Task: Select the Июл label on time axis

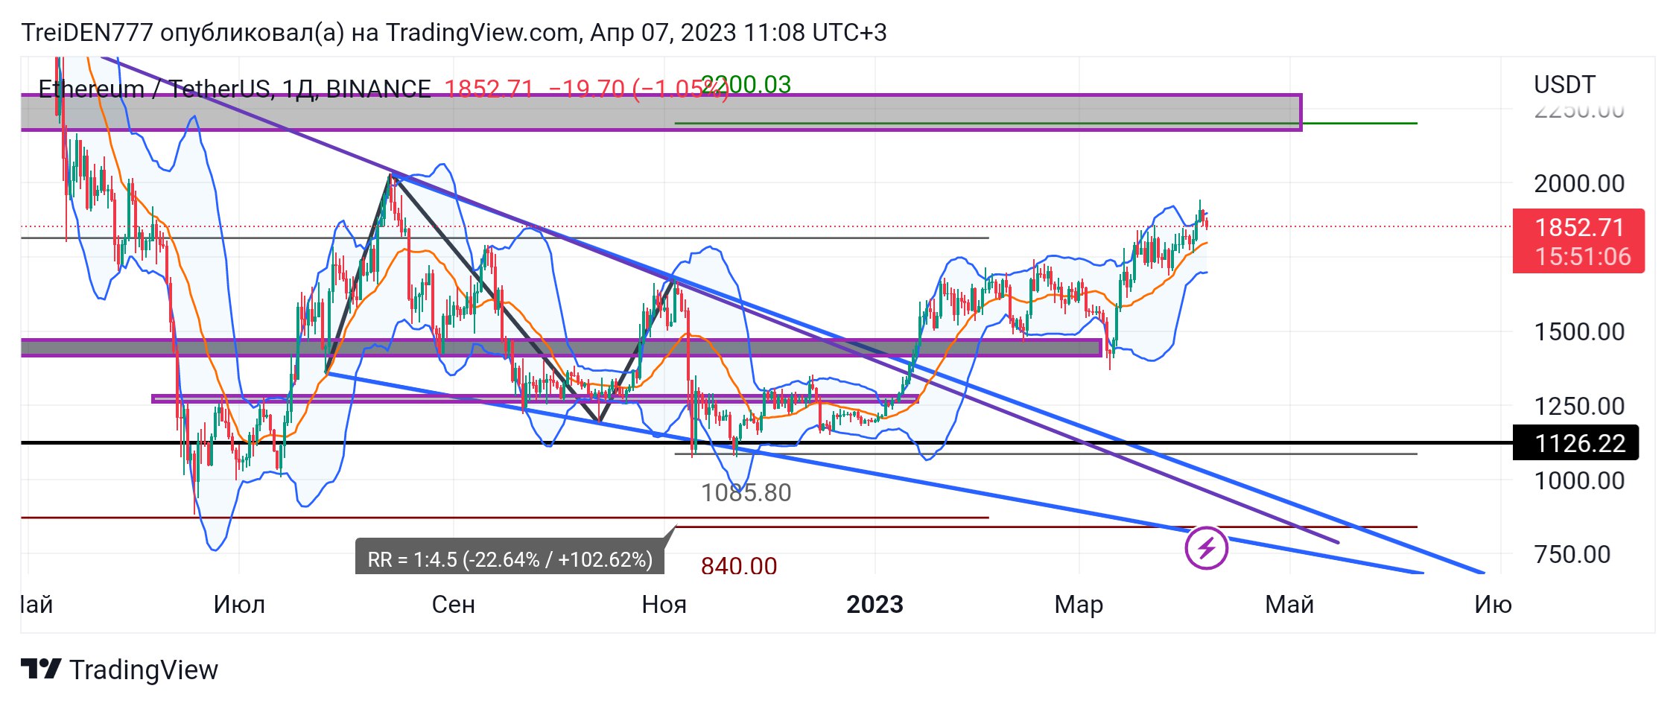Action: coord(239,604)
